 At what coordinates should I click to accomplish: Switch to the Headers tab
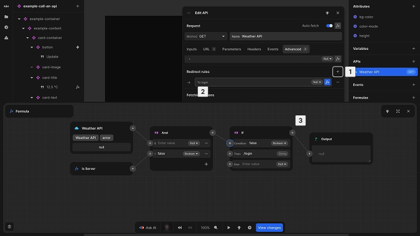[254, 49]
